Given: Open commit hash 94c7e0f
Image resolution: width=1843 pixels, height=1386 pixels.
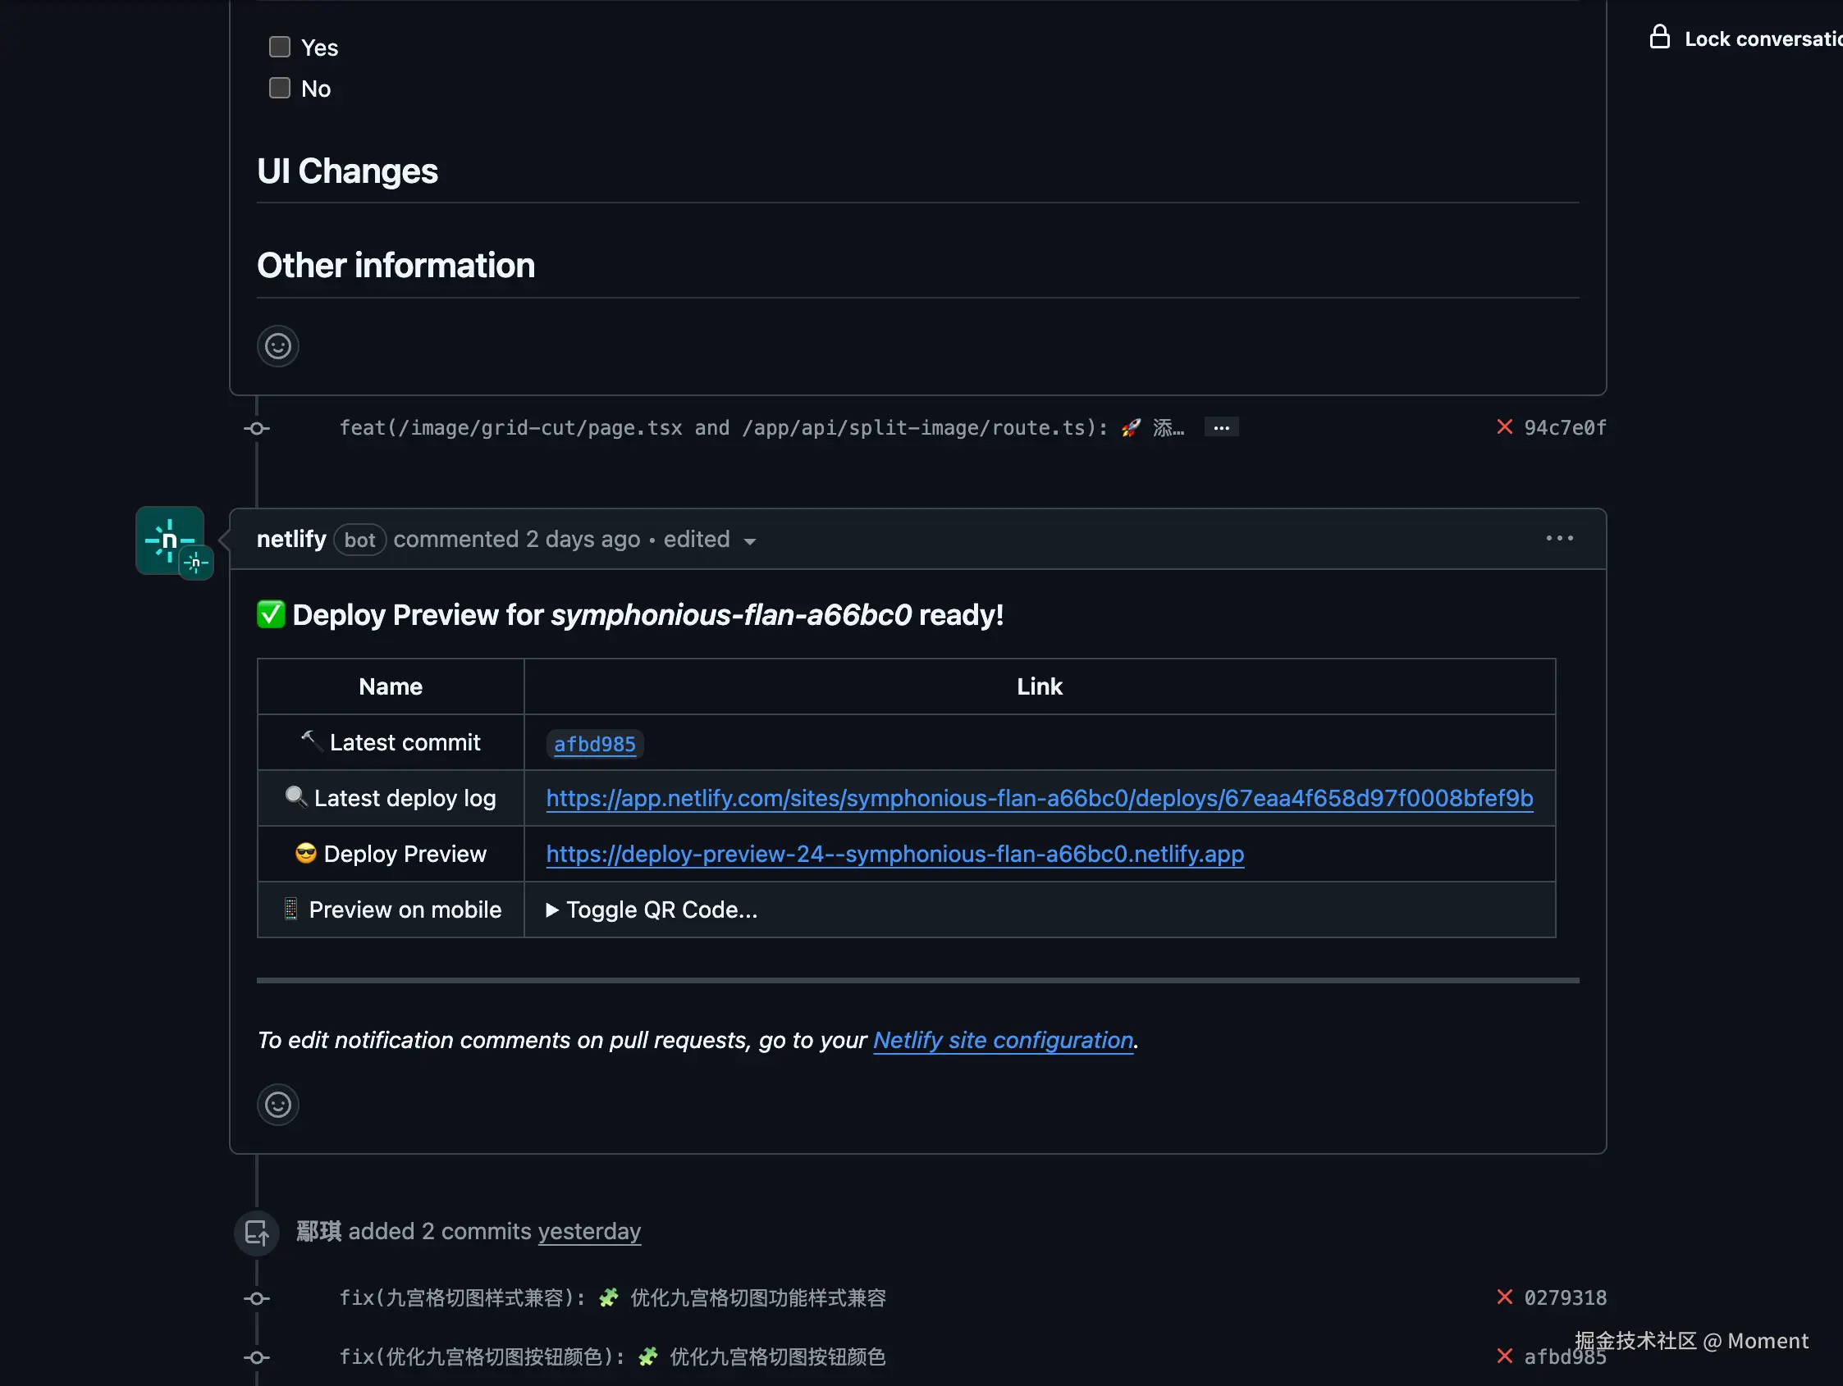Looking at the screenshot, I should point(1565,427).
